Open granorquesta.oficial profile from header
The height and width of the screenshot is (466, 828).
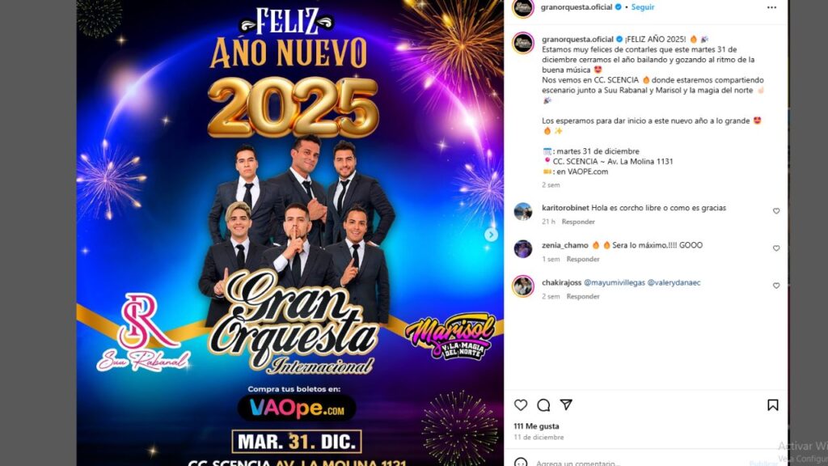tap(576, 6)
